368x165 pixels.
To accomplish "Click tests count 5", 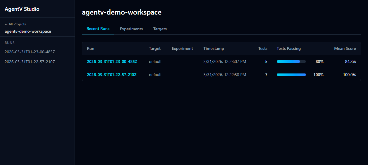I will (x=266, y=62).
